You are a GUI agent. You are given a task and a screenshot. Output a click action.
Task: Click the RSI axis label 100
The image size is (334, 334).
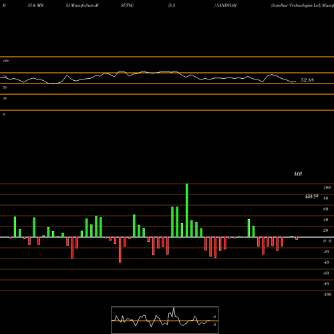pyautogui.click(x=6, y=61)
